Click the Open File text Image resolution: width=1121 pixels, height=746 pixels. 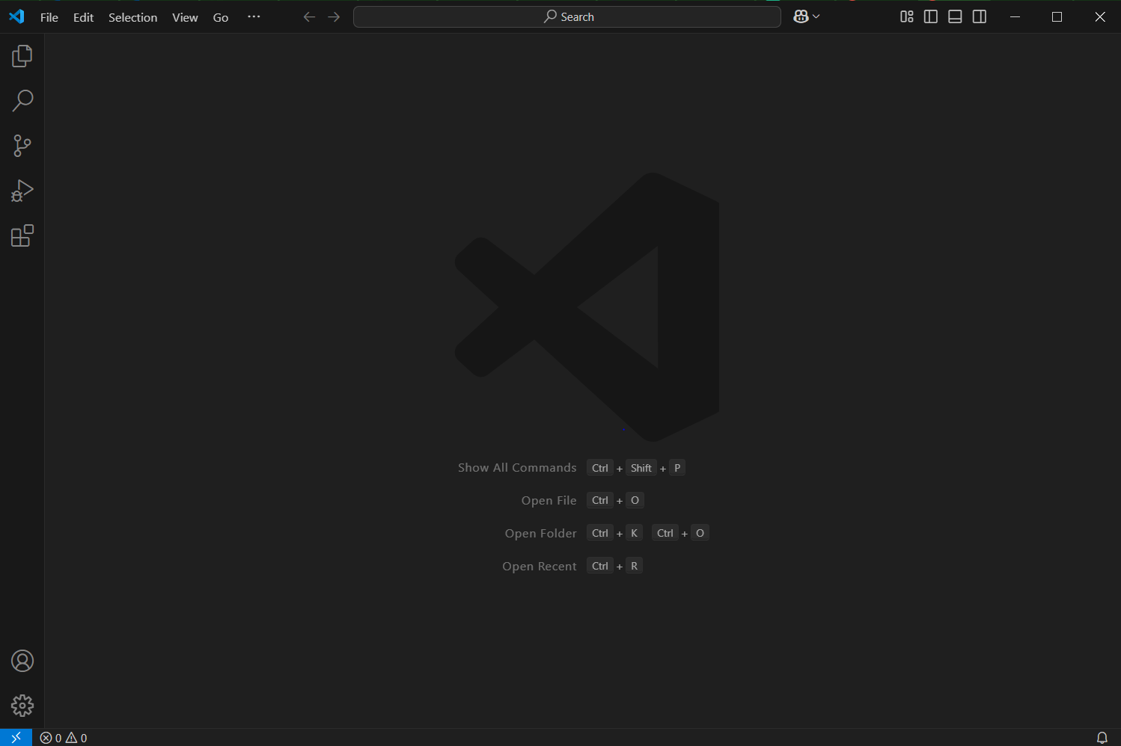coord(549,501)
